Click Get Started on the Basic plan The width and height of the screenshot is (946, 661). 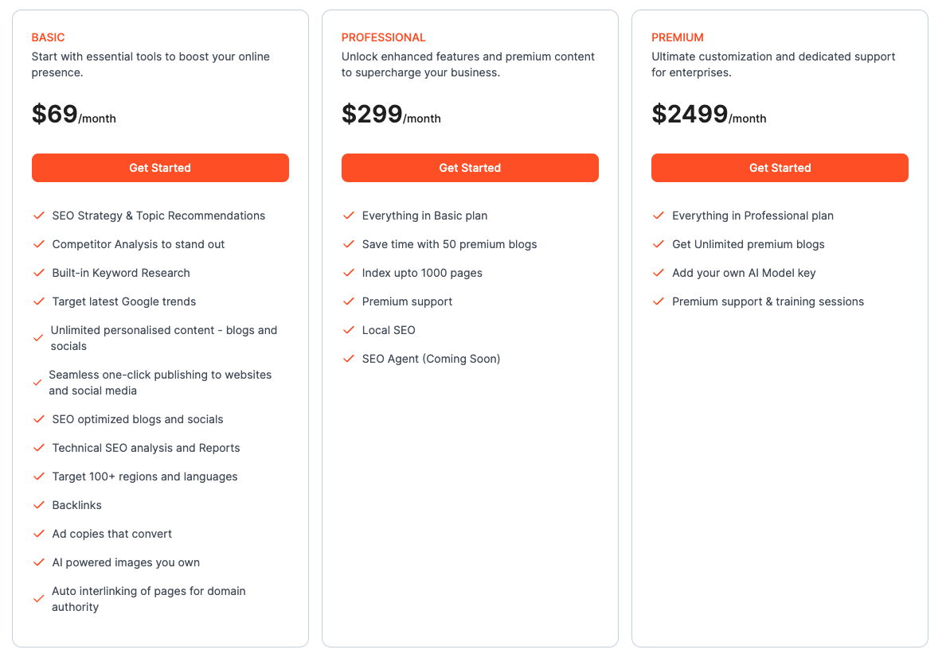click(x=160, y=168)
